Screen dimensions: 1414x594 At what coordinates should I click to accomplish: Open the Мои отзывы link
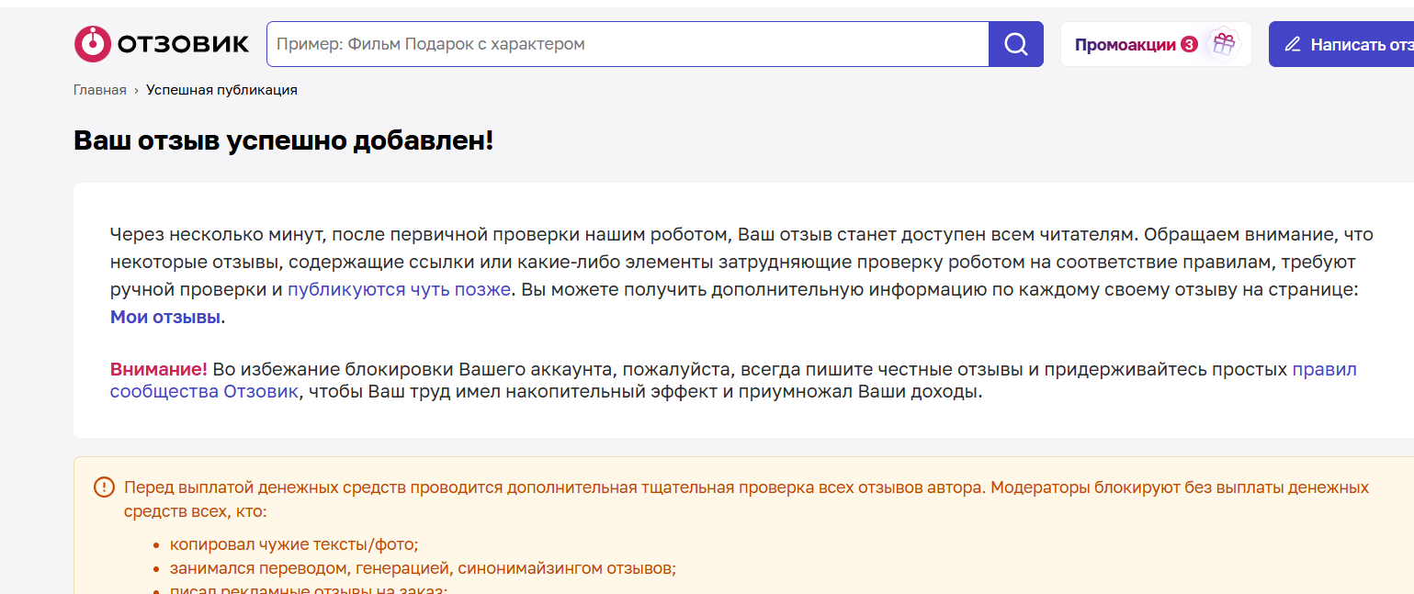pyautogui.click(x=165, y=318)
